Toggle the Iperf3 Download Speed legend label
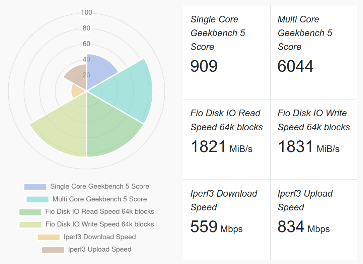 [x=99, y=237]
